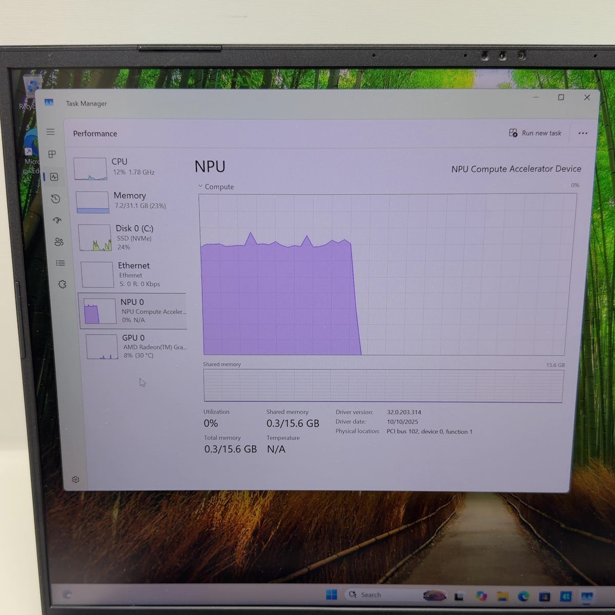Open the Windows Start menu
615x615 pixels.
click(x=332, y=594)
